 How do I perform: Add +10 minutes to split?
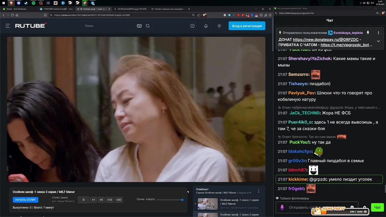[x=109, y=200]
